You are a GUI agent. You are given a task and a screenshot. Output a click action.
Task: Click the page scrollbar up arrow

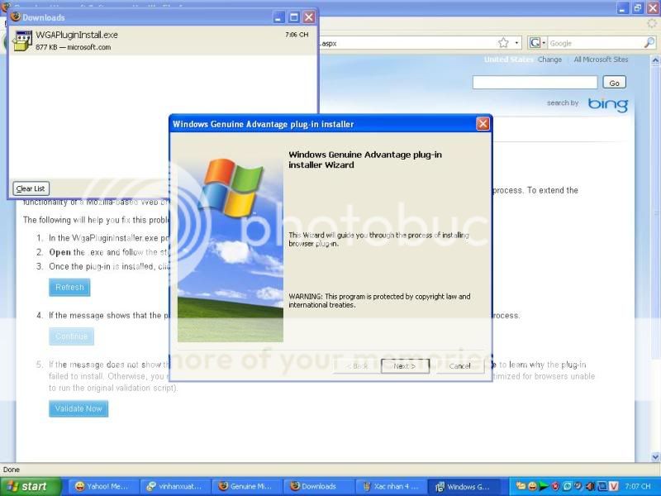click(655, 60)
